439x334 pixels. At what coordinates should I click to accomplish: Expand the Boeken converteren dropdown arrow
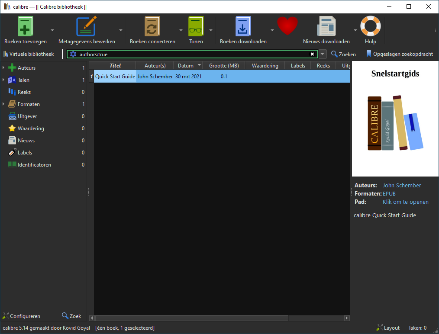[181, 30]
